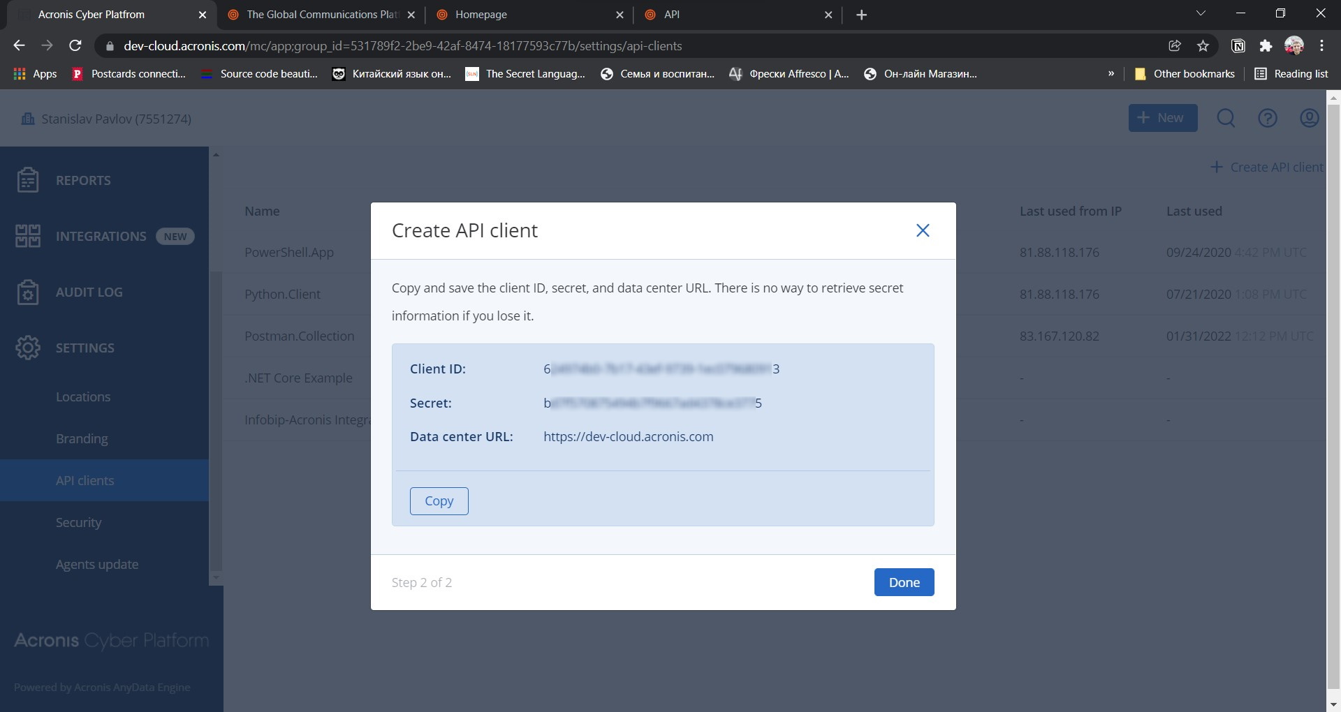Click the New button
The height and width of the screenshot is (712, 1341).
pos(1163,118)
